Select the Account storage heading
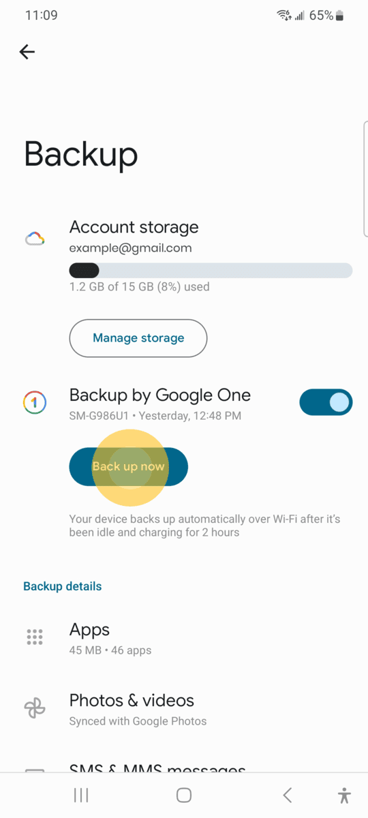368x818 pixels. (x=134, y=227)
